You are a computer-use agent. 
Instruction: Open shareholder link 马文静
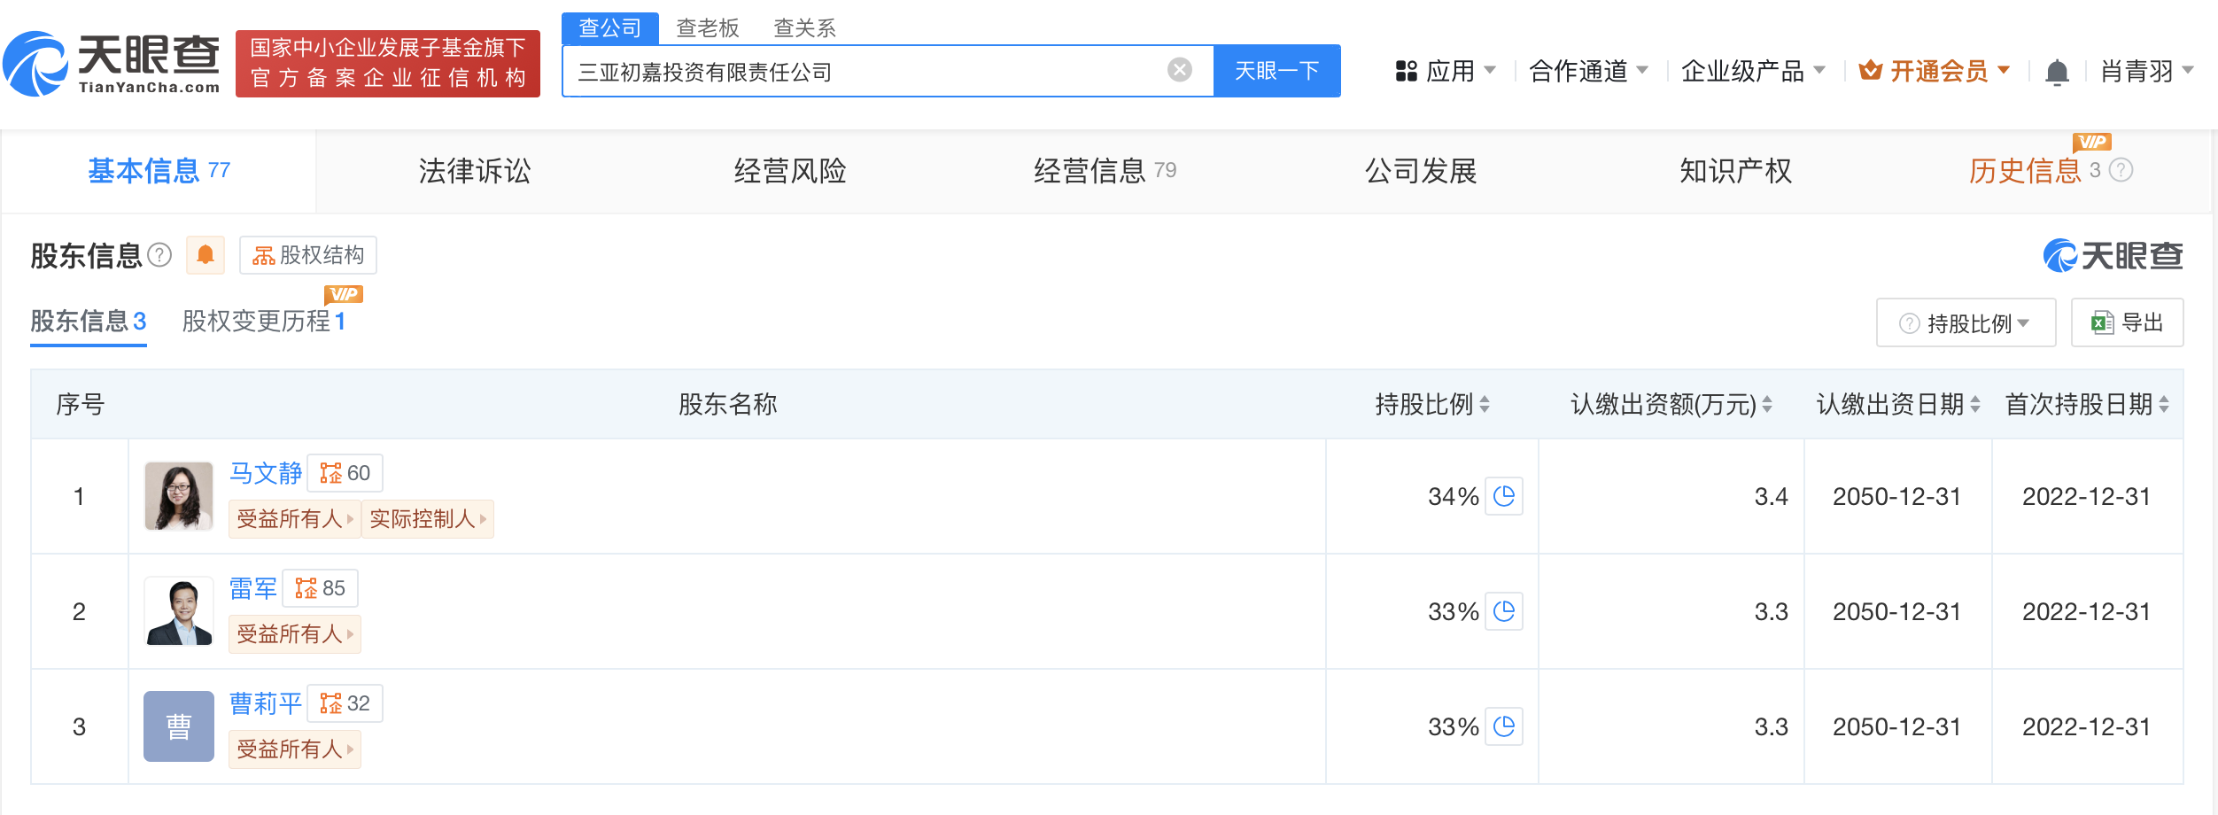point(266,473)
